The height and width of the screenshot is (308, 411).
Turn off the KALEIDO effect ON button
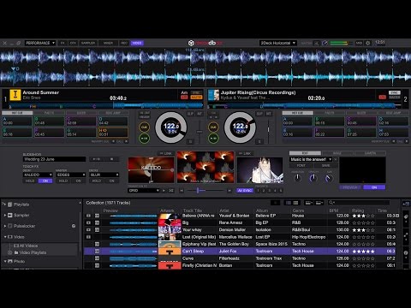click(x=45, y=181)
